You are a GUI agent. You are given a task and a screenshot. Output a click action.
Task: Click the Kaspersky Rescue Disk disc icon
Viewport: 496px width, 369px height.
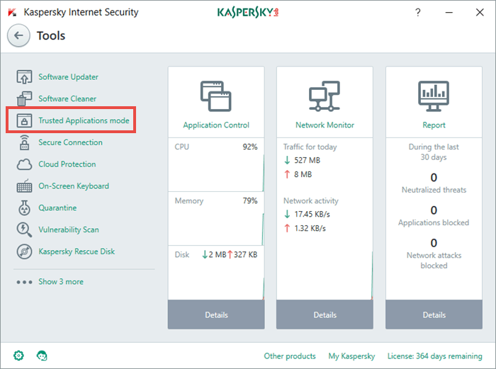pyautogui.click(x=24, y=251)
